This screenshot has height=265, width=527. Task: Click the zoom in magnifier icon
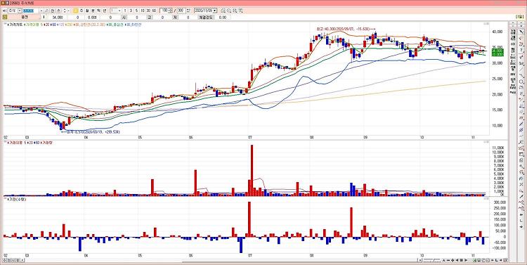click(229, 11)
